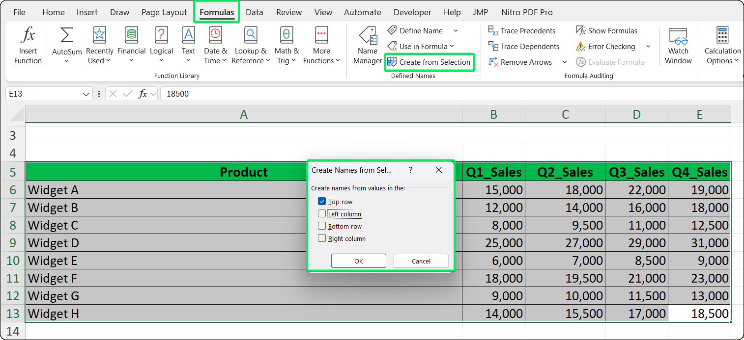Click OK in the Create Names dialog
Viewport: 744px width, 340px height.
tap(358, 261)
